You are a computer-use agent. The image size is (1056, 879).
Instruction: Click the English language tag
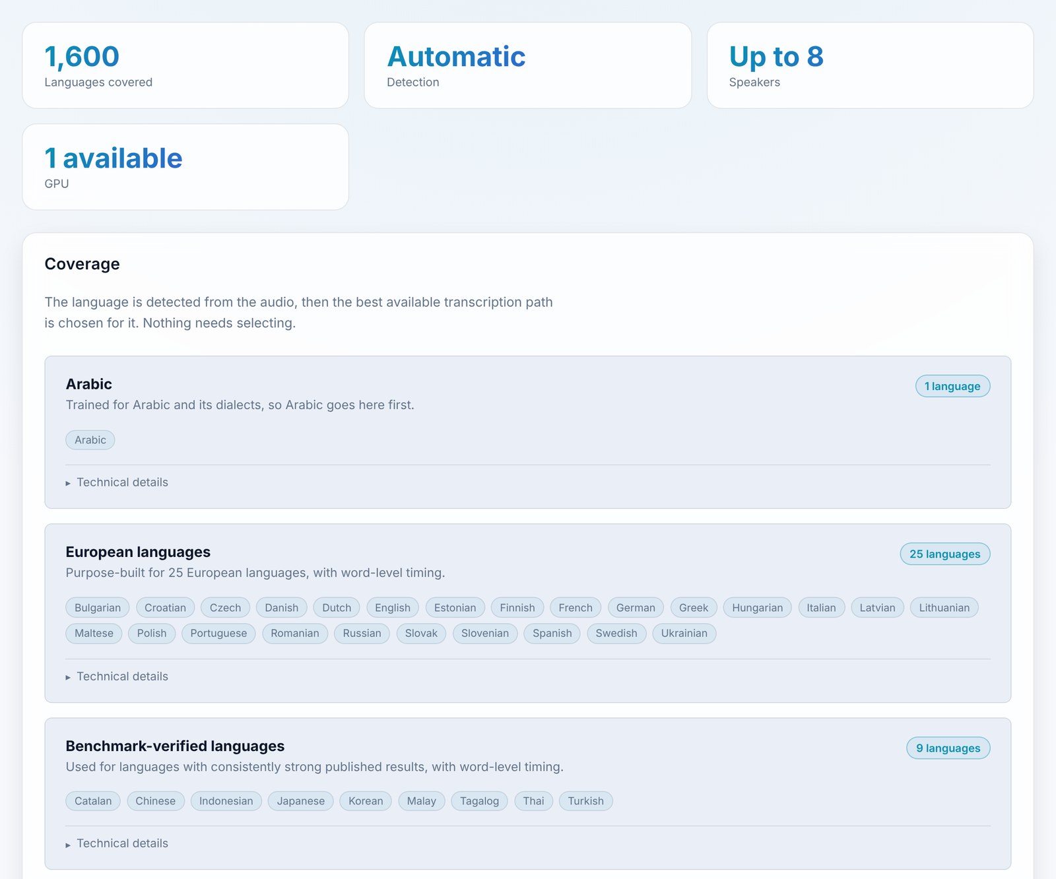click(393, 608)
